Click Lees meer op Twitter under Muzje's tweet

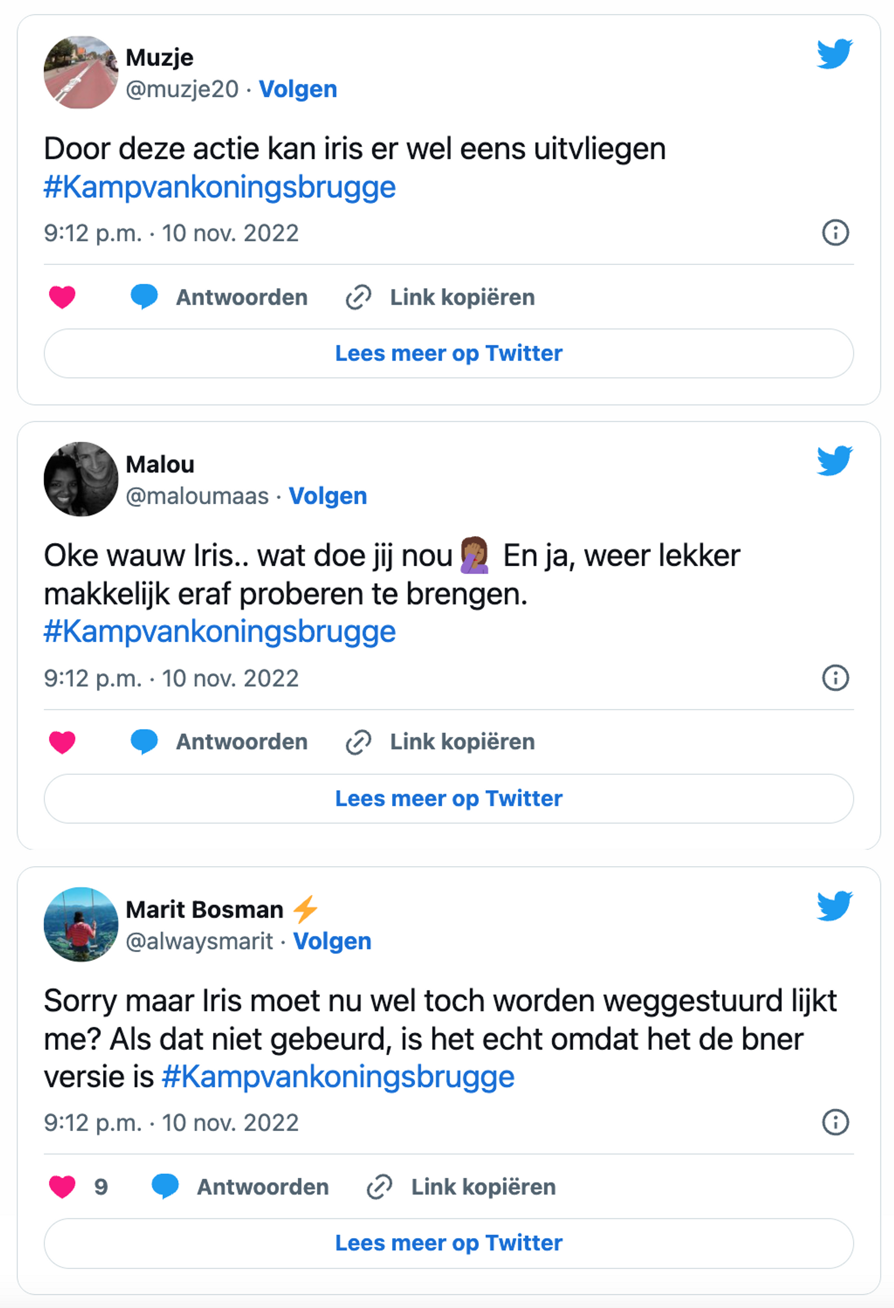pyautogui.click(x=449, y=353)
